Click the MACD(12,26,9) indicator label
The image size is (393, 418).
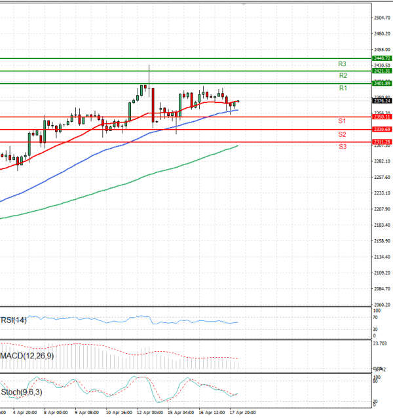(x=27, y=356)
